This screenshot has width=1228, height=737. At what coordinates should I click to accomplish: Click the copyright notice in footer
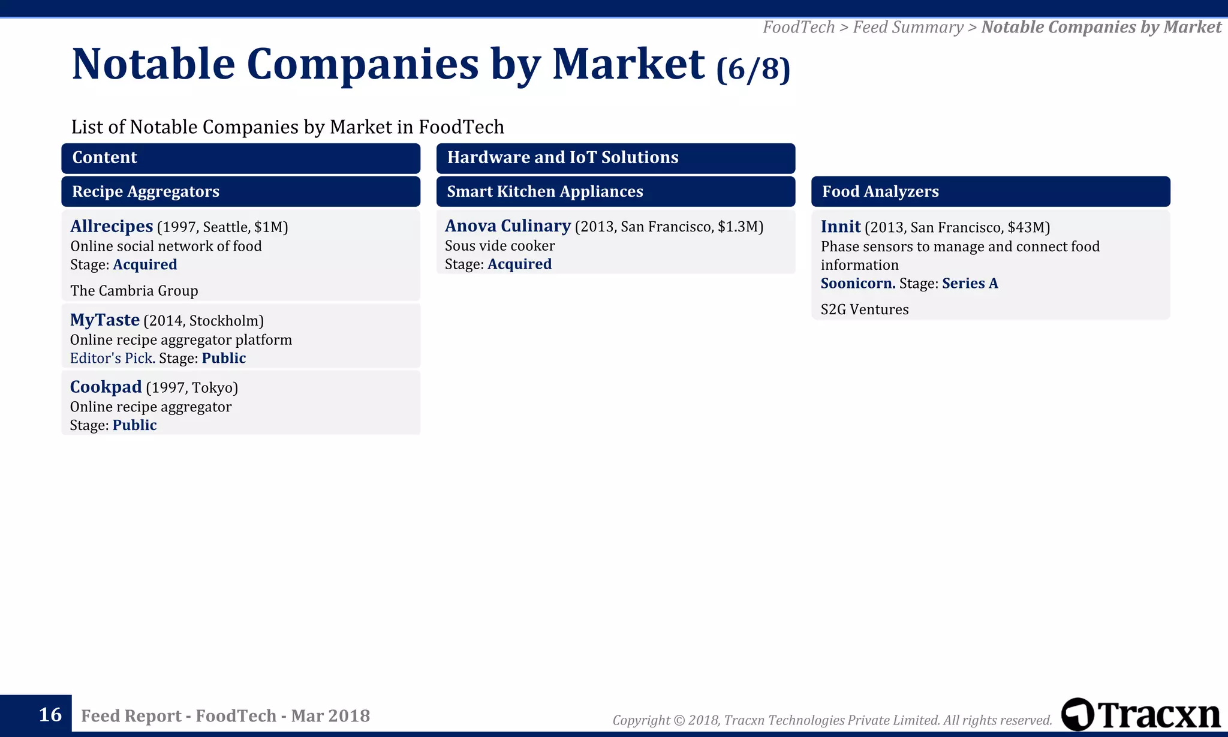tap(832, 720)
